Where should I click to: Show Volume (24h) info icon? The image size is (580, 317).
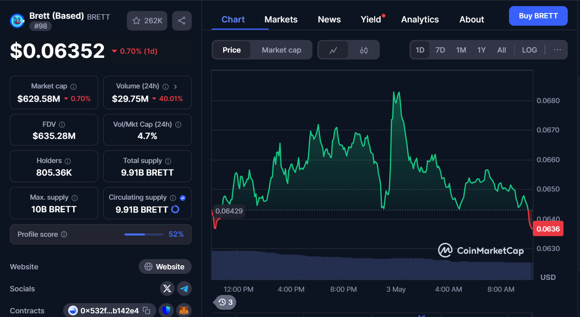166,86
